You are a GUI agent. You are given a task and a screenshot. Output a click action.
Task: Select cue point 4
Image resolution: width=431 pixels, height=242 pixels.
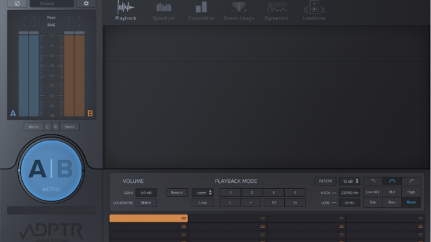click(x=295, y=193)
